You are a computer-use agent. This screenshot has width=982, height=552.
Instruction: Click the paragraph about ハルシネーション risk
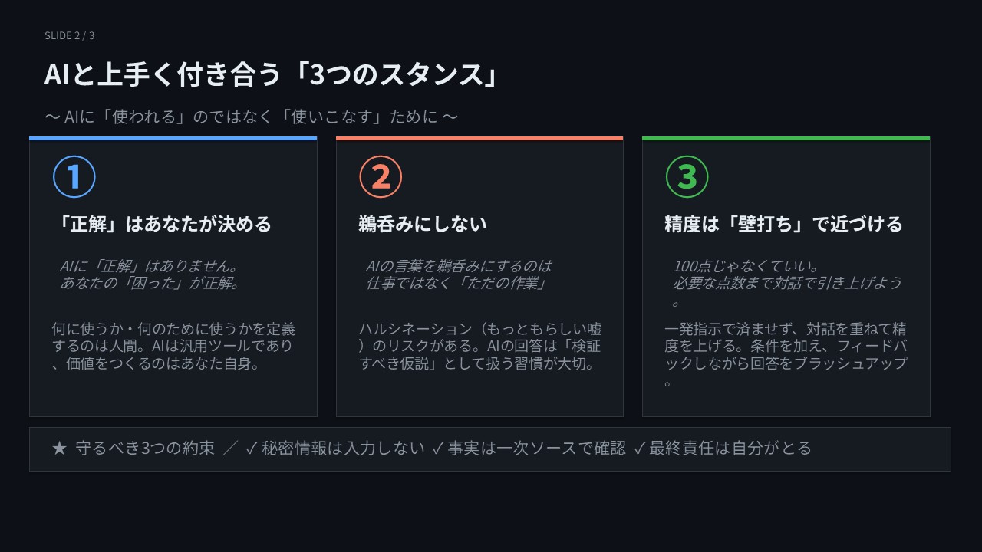click(479, 346)
